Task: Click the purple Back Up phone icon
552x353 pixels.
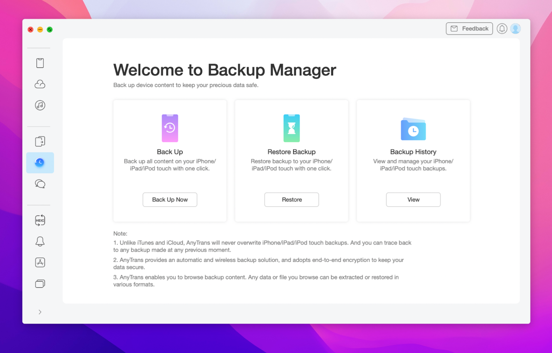Action: click(170, 128)
